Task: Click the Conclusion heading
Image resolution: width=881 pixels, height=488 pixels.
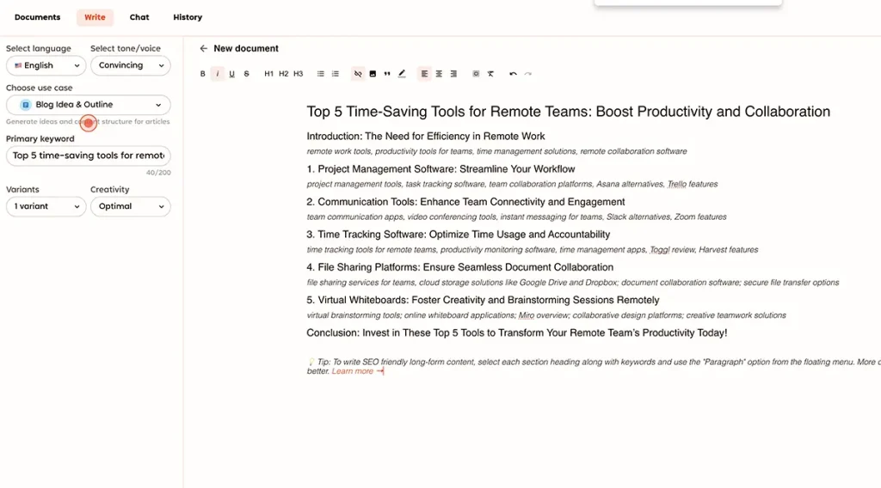Action: [x=516, y=333]
